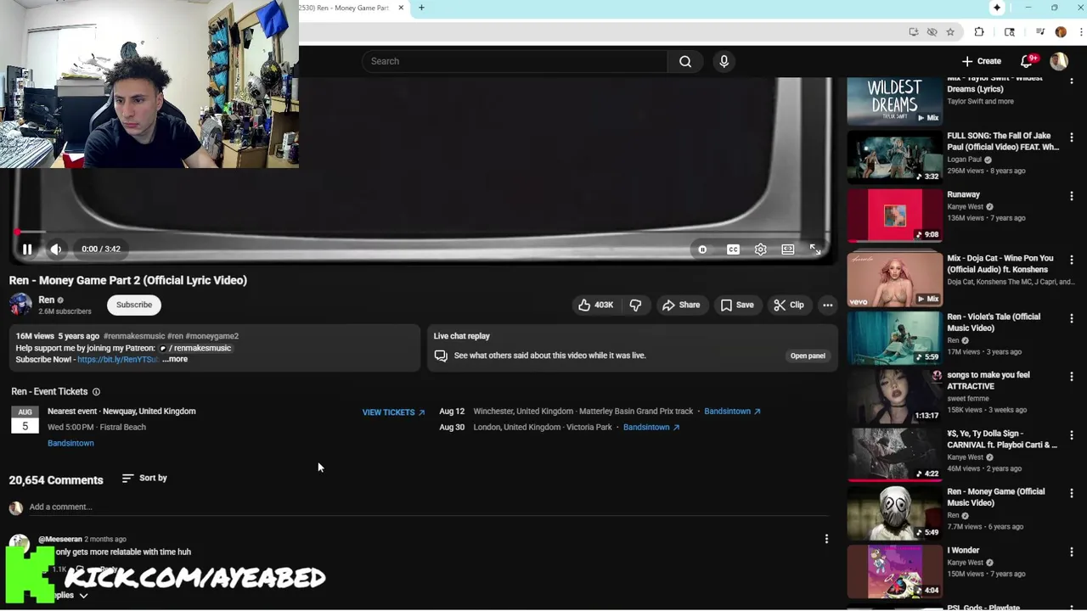Viewport: 1087px width, 611px height.
Task: Open the notifications bell
Action: (x=1027, y=61)
